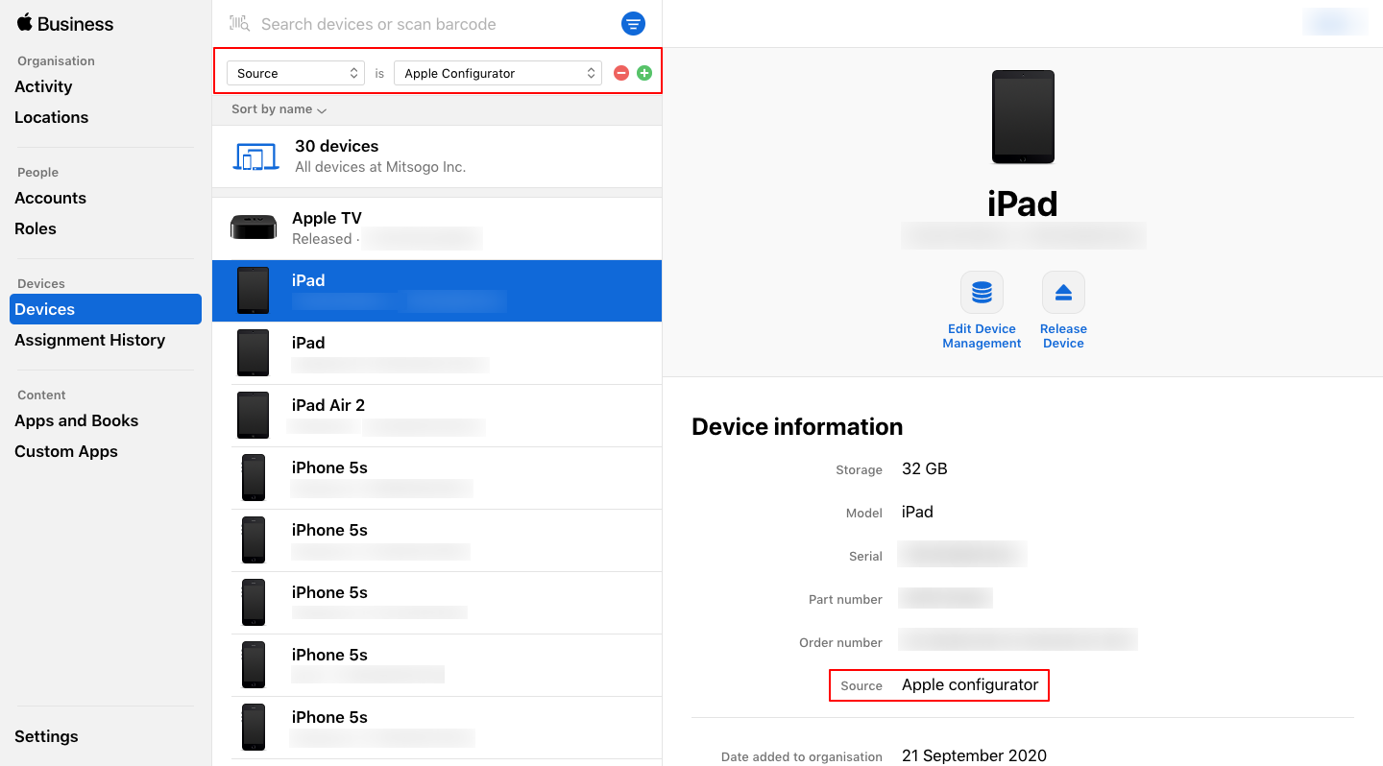Go to Locations in the sidebar
The image size is (1383, 766).
click(51, 117)
